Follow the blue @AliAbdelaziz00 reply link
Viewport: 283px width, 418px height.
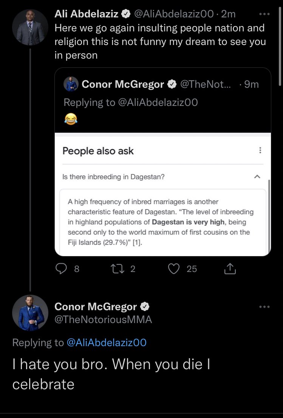click(x=107, y=342)
